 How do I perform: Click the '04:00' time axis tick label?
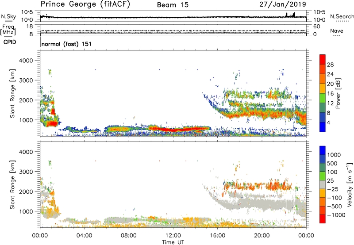(84, 236)
